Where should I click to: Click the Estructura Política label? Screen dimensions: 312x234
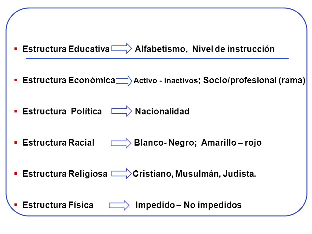(62, 111)
